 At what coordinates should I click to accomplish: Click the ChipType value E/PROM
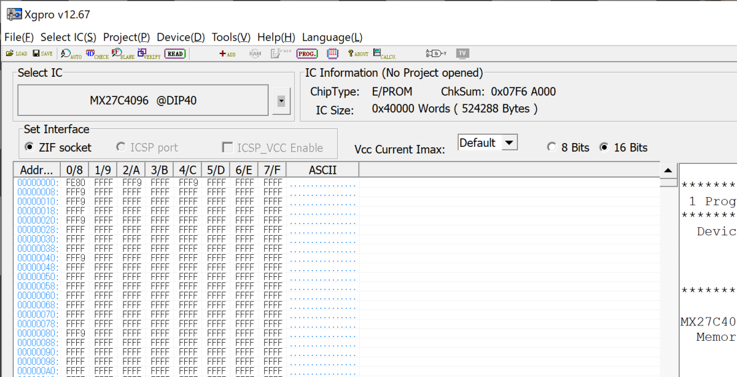tap(392, 92)
